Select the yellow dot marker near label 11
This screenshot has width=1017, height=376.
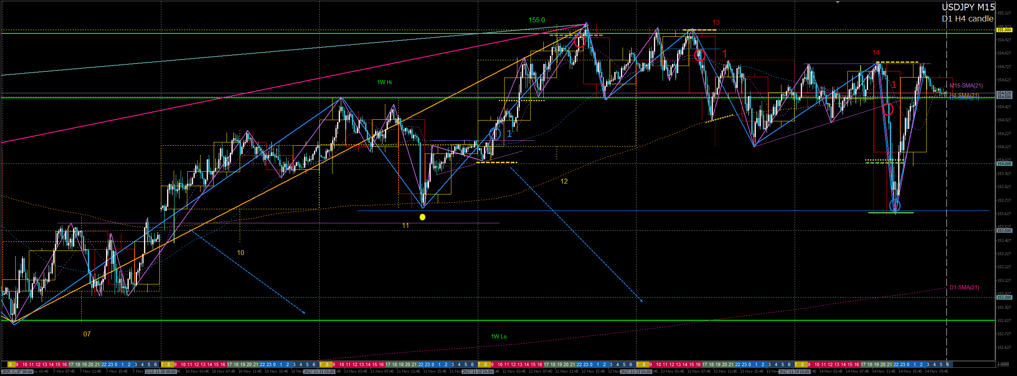[x=422, y=217]
